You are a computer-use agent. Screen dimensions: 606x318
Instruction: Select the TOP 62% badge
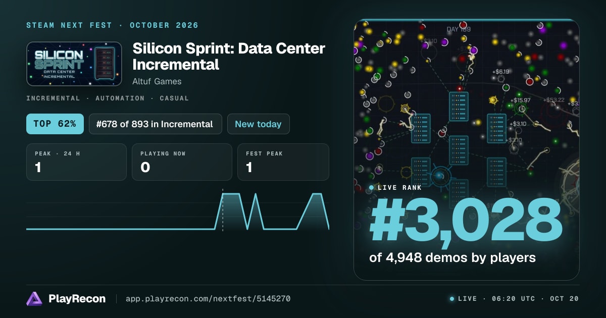tap(55, 124)
